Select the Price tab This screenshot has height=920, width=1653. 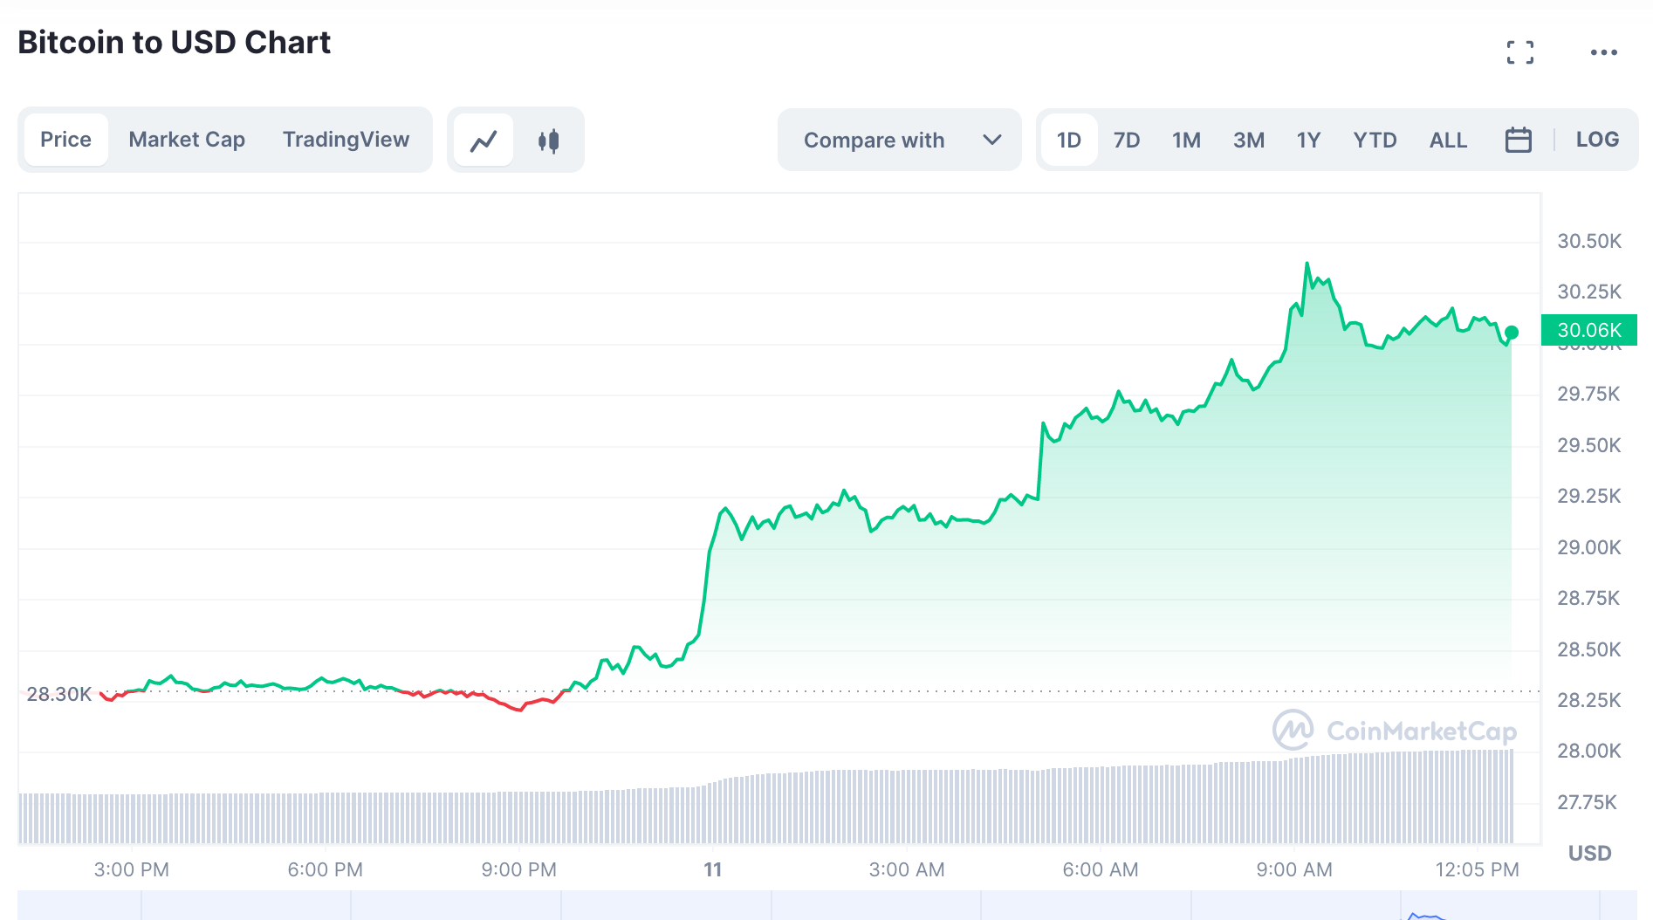pos(65,140)
